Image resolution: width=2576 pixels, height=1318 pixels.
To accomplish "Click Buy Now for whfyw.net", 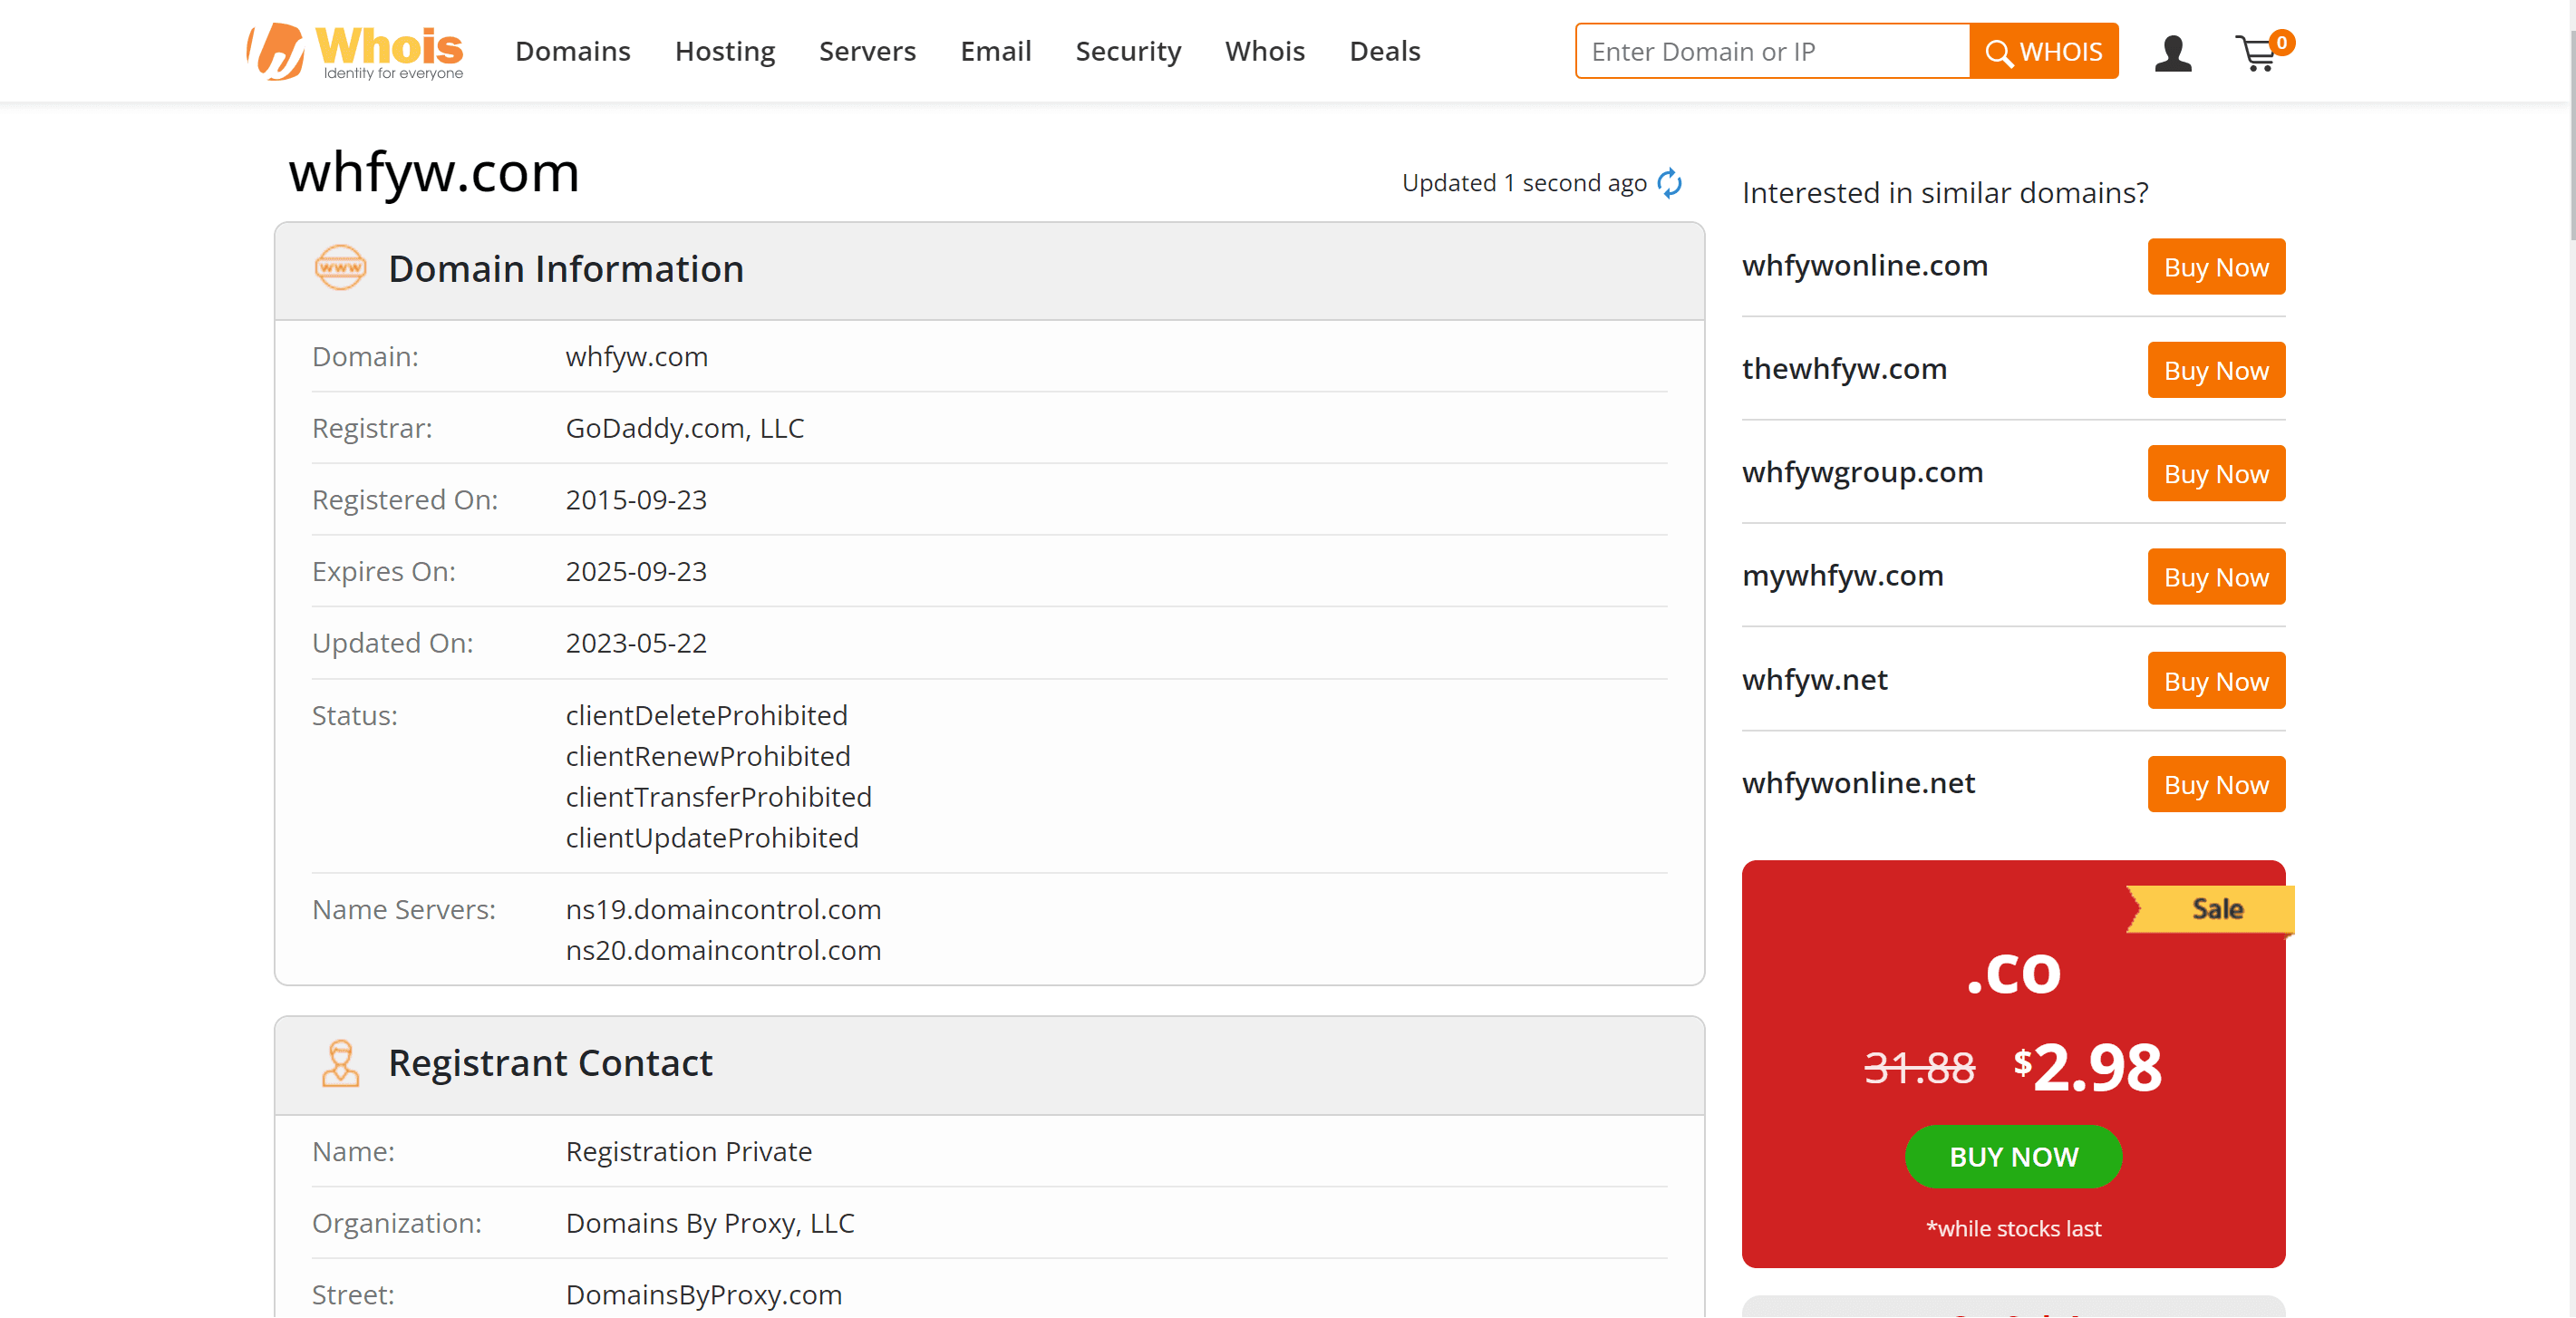I will click(x=2214, y=681).
